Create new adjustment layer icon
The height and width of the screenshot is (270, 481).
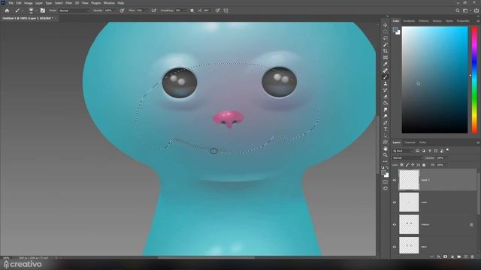pos(452,256)
